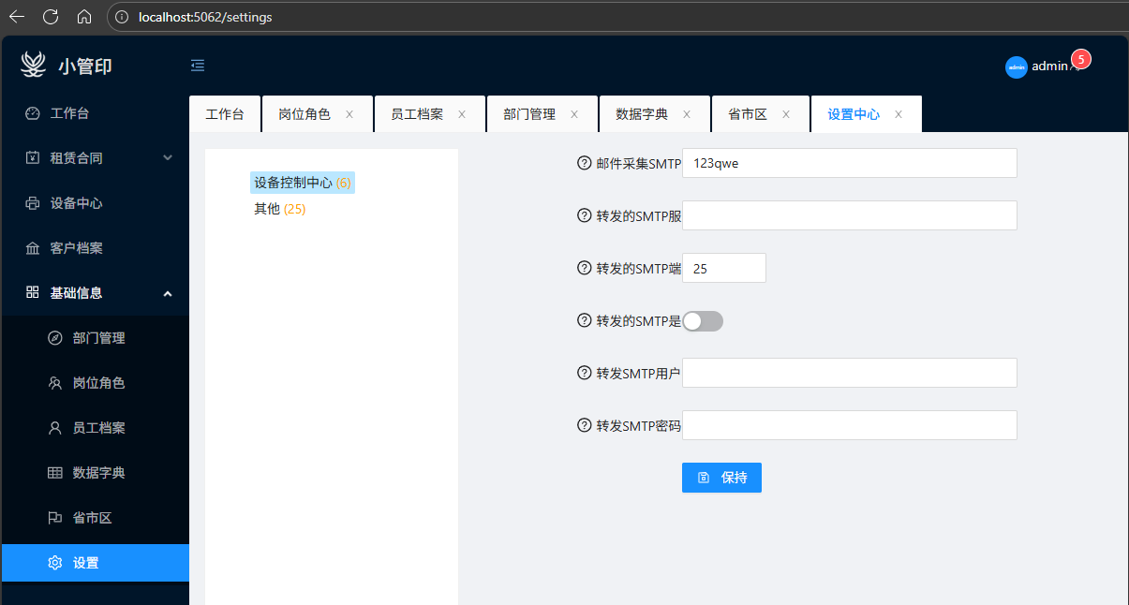Click the 保持 save button
This screenshot has width=1129, height=605.
tap(721, 478)
